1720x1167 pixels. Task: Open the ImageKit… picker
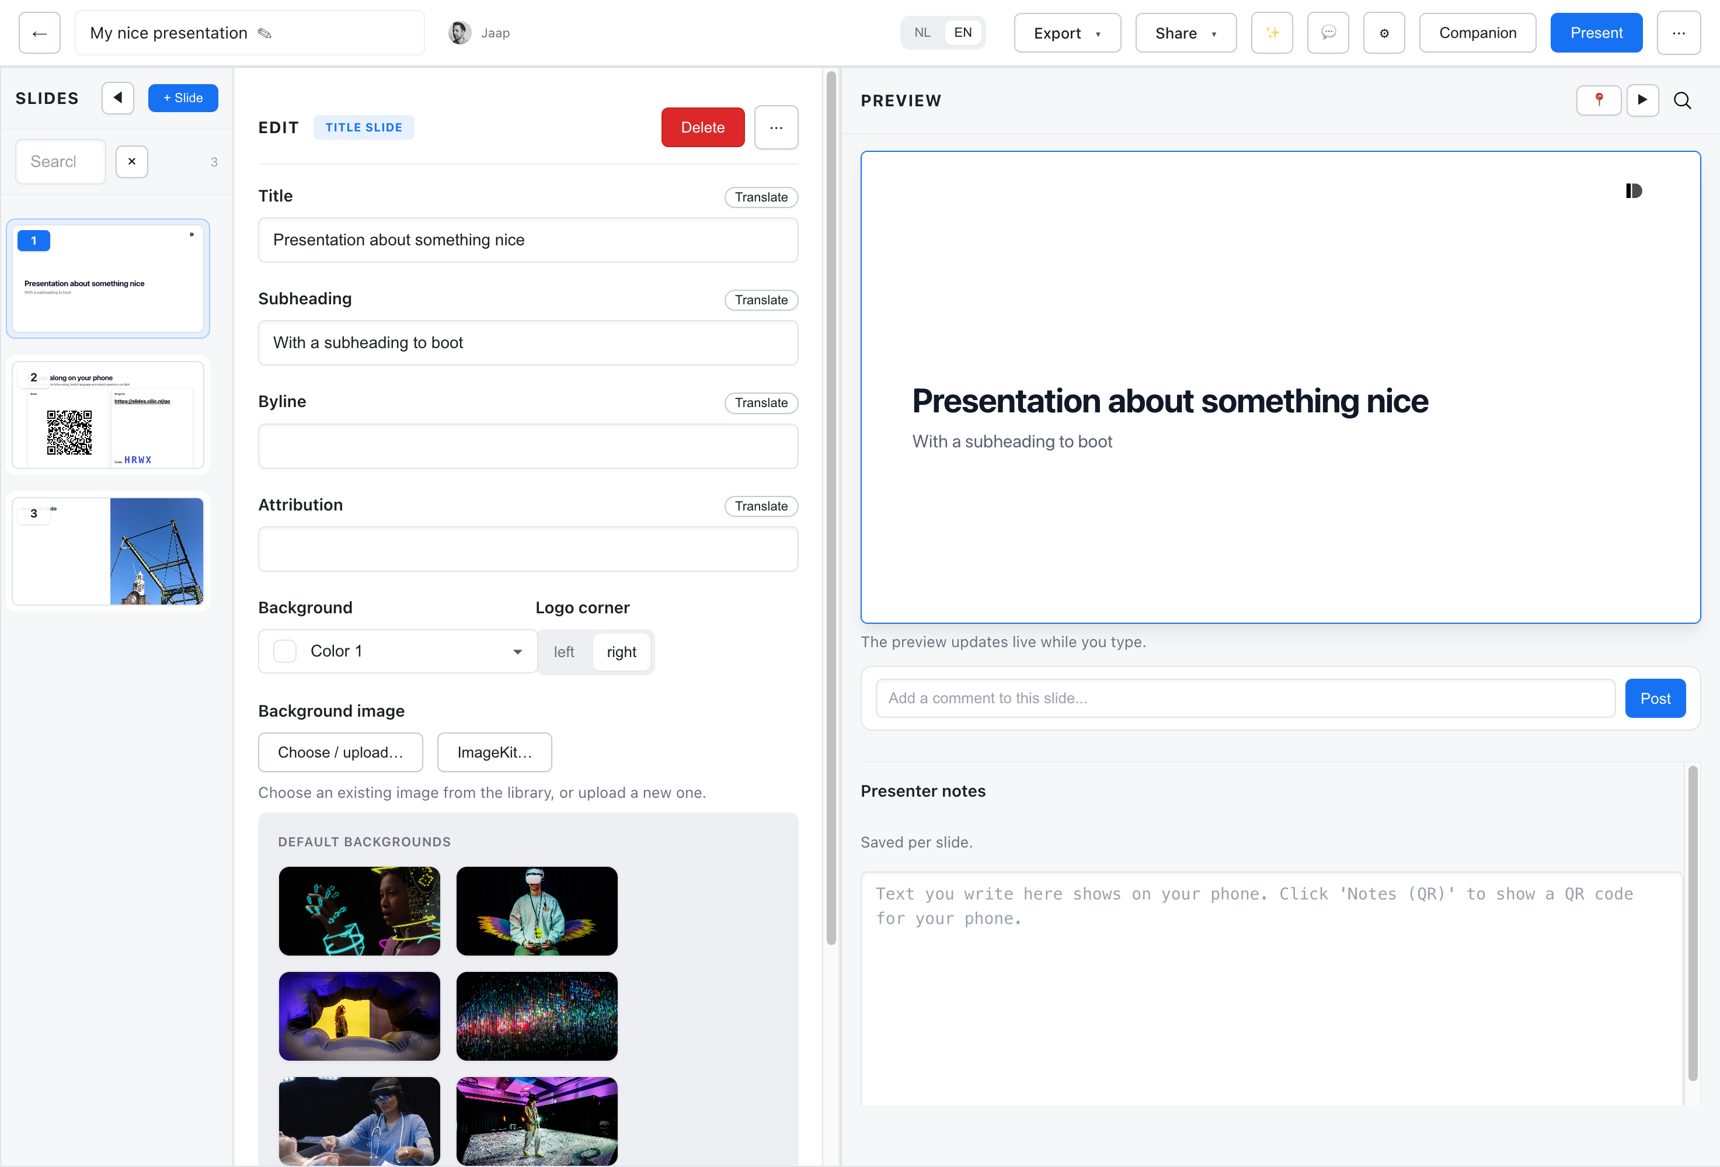coord(495,752)
